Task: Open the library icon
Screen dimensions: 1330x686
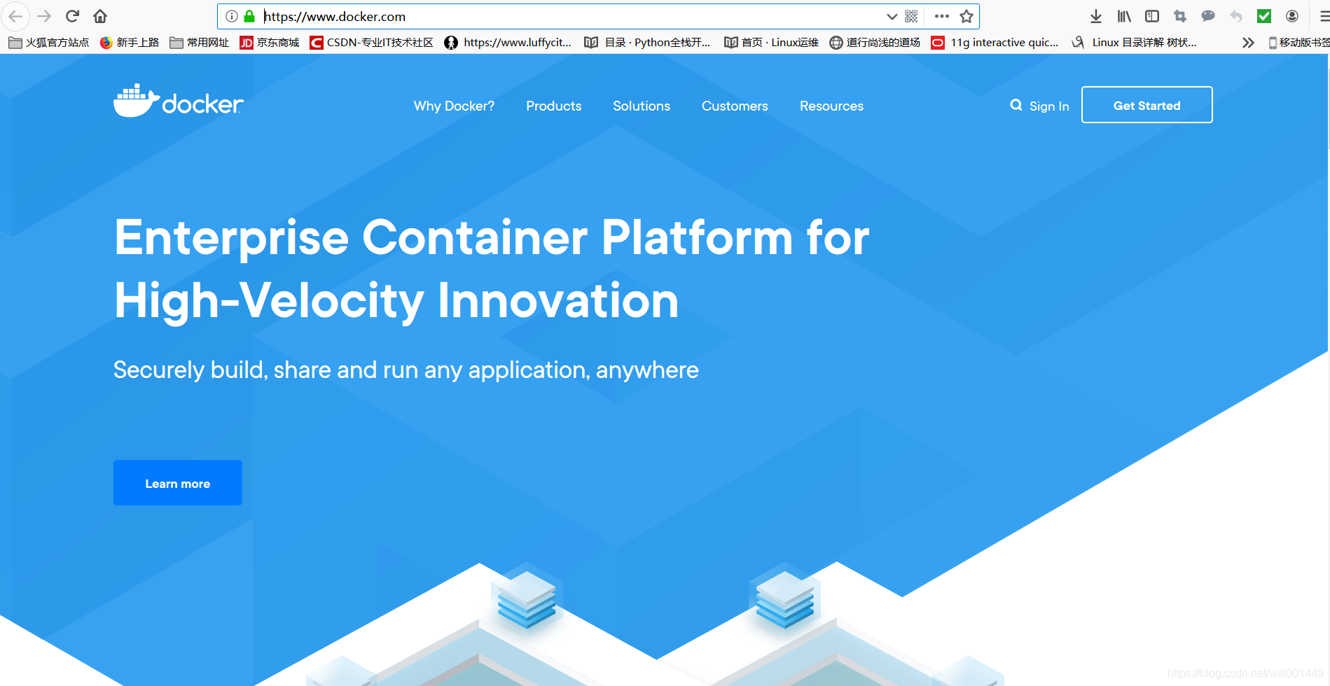Action: [1124, 16]
